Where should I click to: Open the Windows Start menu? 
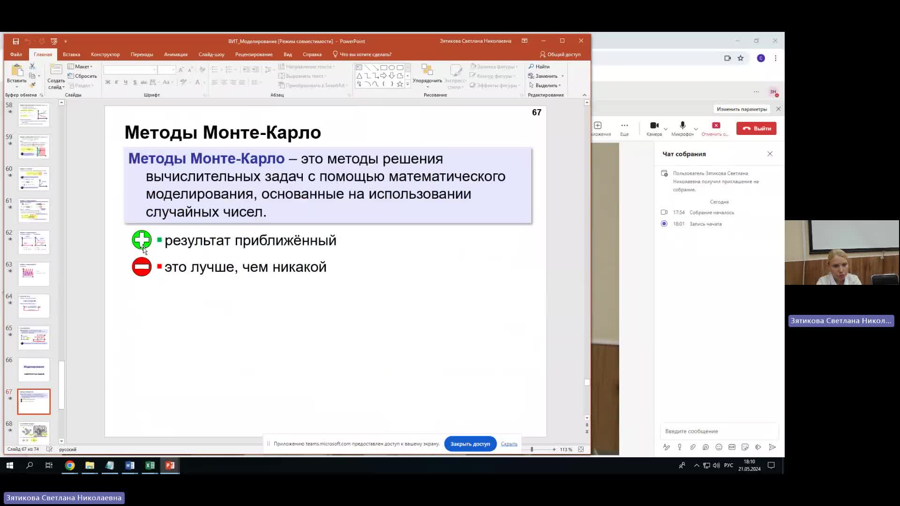(9, 465)
